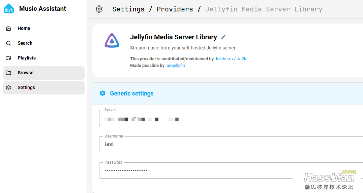This screenshot has height=193, width=363.
Task: Click the Playlists icon in sidebar
Action: (x=9, y=58)
